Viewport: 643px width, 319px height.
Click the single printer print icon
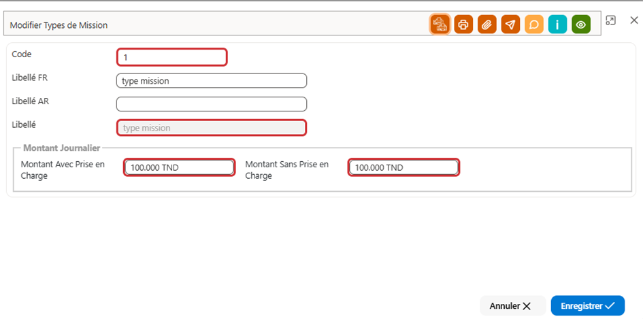[463, 24]
